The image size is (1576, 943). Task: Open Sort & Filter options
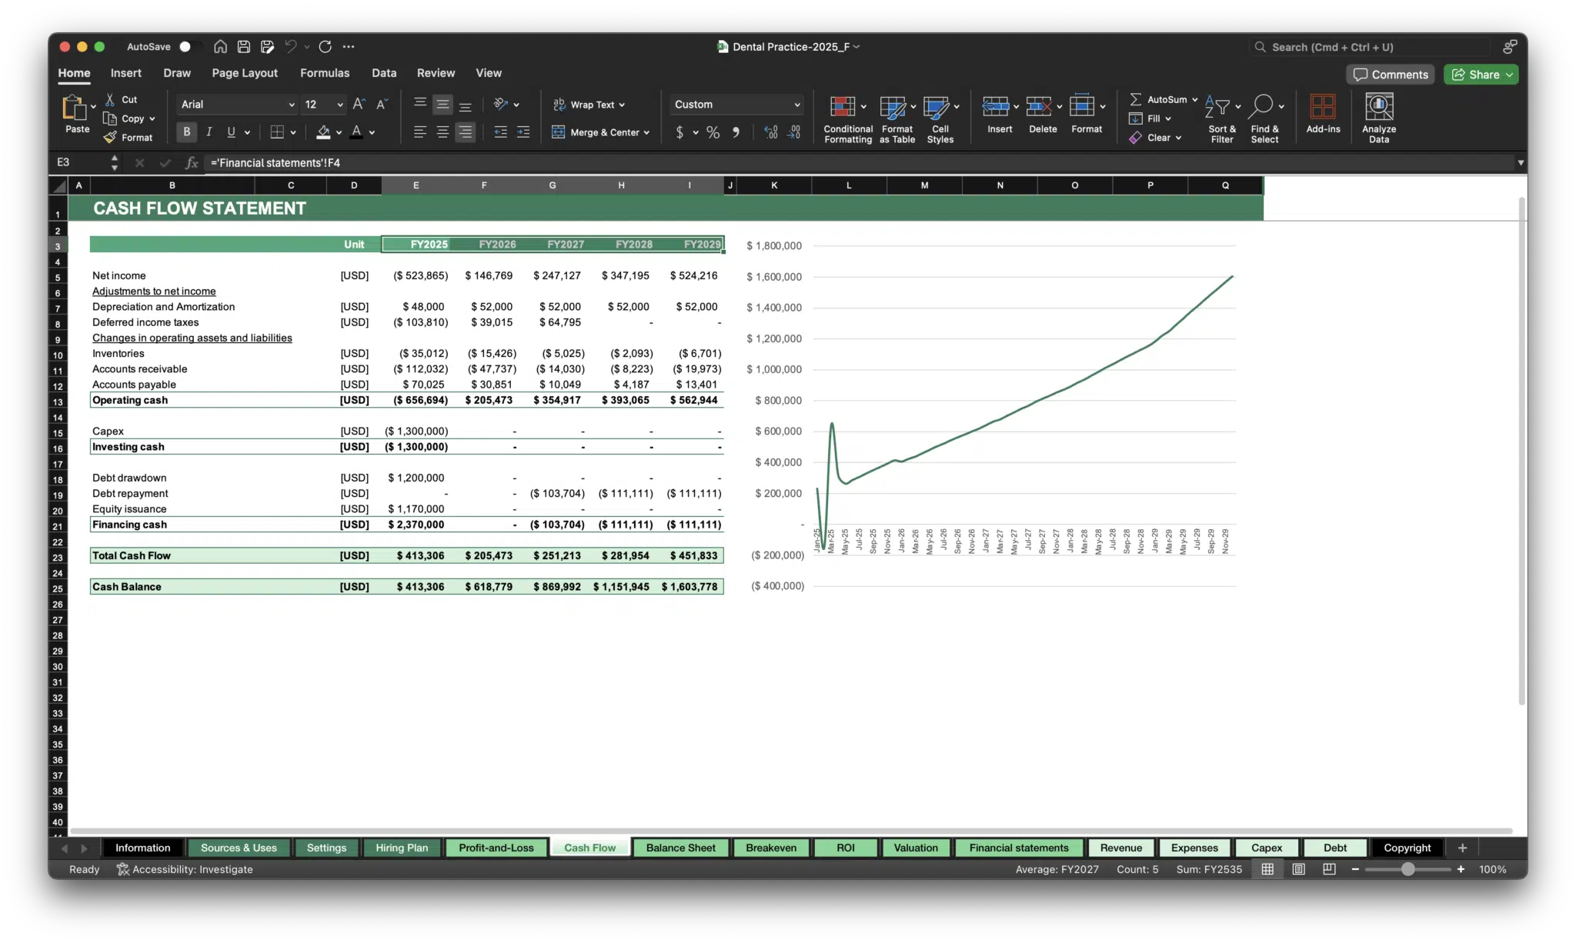pos(1221,117)
